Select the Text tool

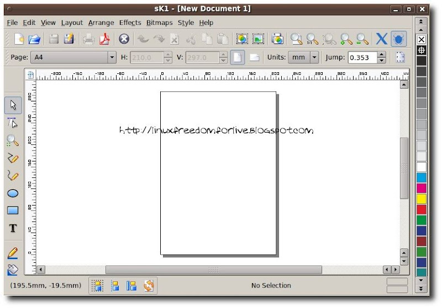pyautogui.click(x=13, y=228)
